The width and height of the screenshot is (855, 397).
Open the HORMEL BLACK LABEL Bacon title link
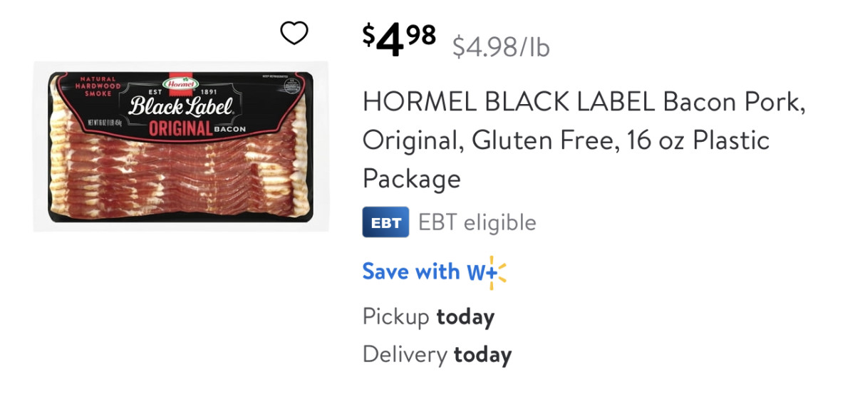584,140
